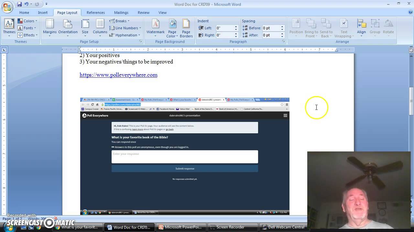Open the View tab
This screenshot has width=414, height=232.
click(162, 13)
